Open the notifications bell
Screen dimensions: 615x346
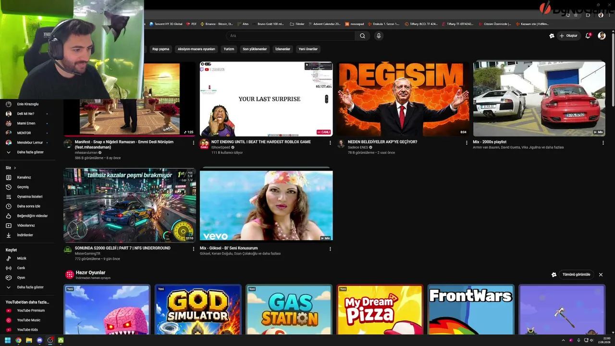[588, 36]
